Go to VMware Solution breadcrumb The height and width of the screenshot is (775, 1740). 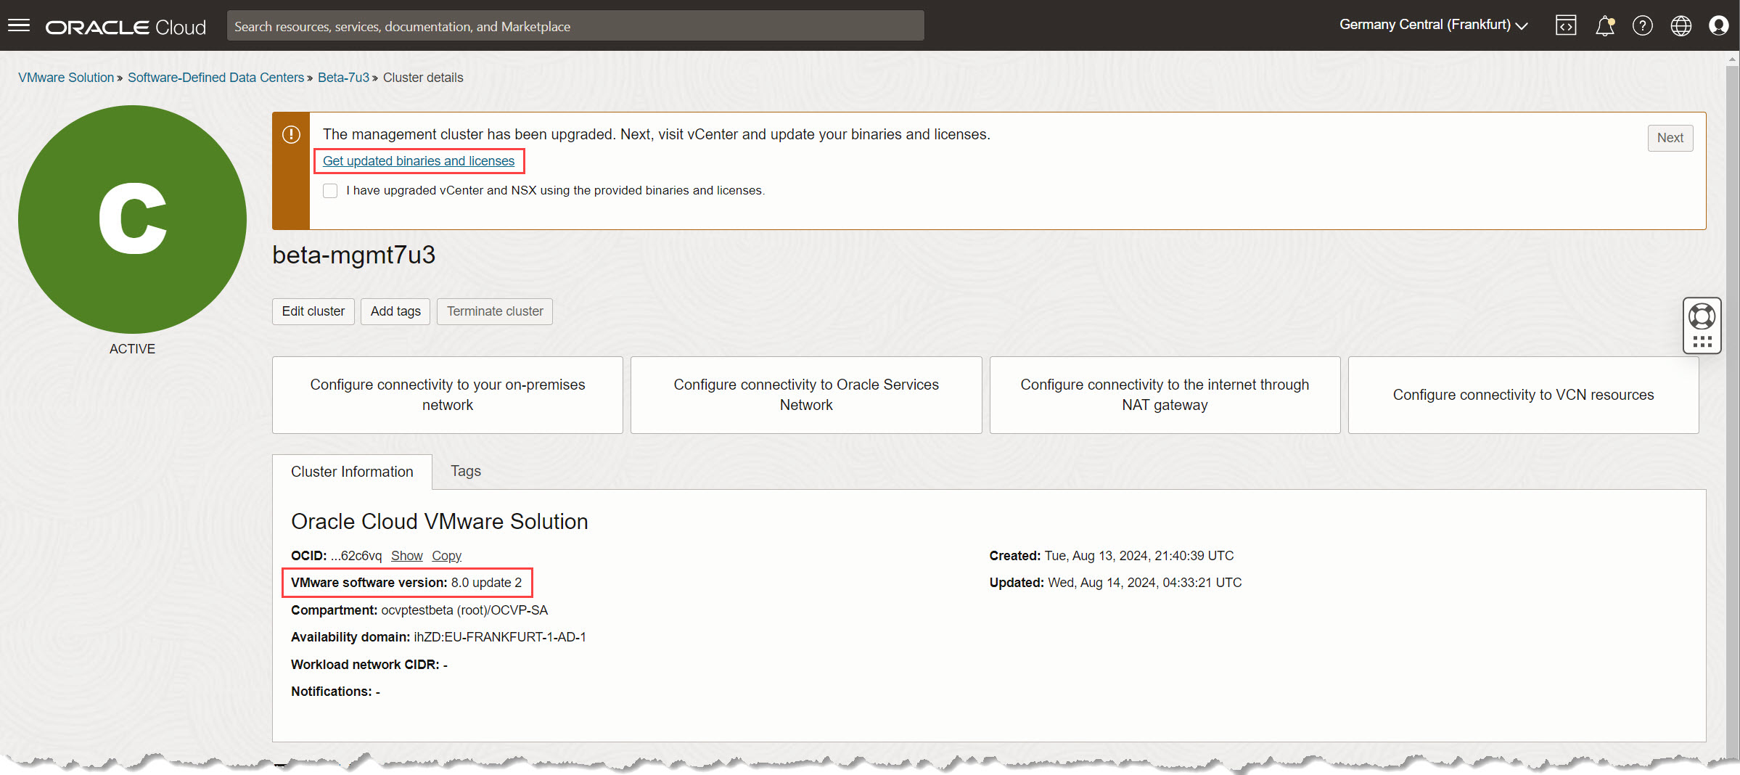point(66,78)
